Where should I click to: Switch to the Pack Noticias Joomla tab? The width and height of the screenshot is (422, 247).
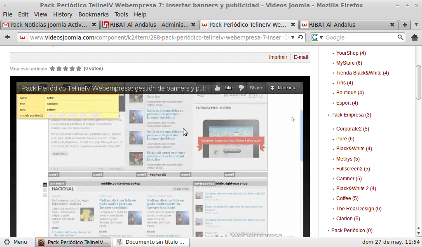pyautogui.click(x=50, y=25)
